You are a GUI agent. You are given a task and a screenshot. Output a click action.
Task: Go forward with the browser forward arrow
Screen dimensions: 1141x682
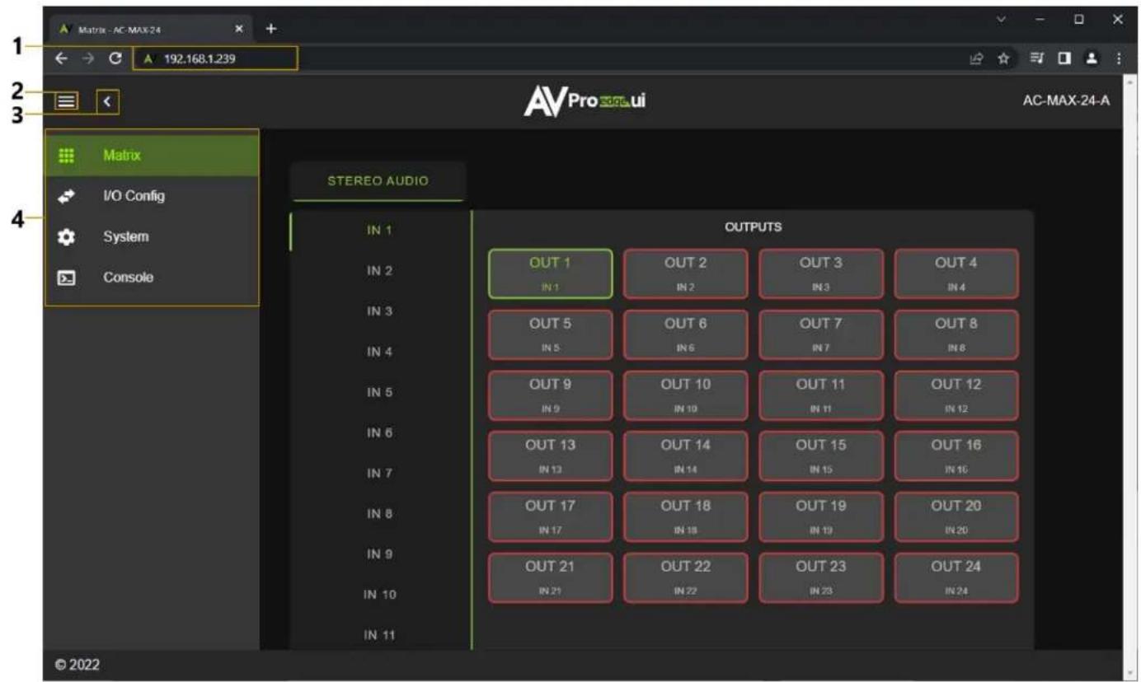click(87, 58)
